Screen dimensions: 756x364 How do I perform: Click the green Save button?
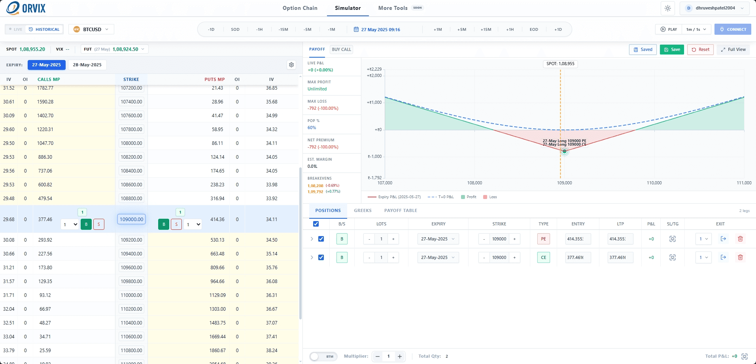[x=672, y=50]
